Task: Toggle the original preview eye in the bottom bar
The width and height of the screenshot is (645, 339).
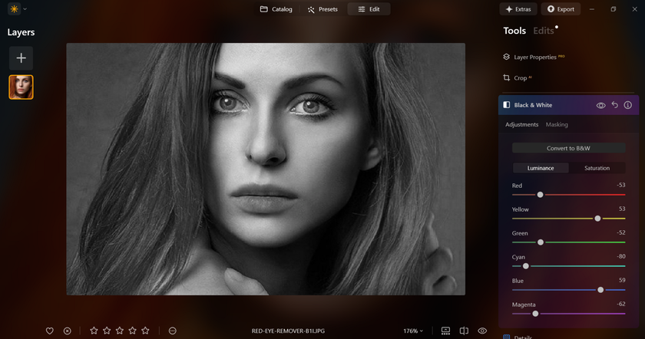Action: (482, 331)
